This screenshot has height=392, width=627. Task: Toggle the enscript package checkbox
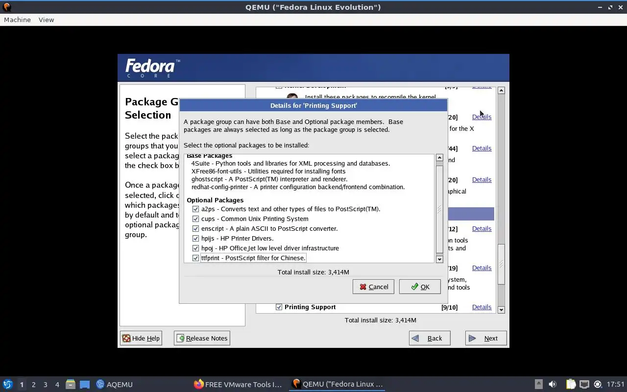click(196, 229)
